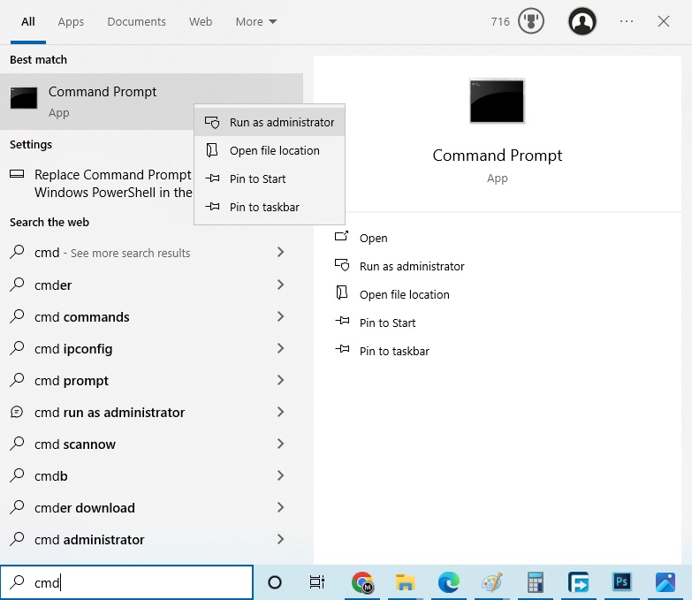Select Run as administrator in context menu

coord(281,123)
